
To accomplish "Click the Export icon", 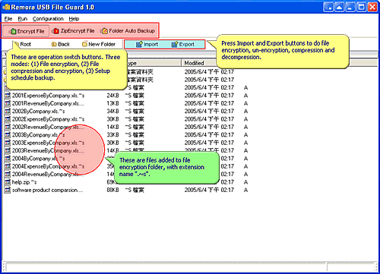I will click(175, 45).
